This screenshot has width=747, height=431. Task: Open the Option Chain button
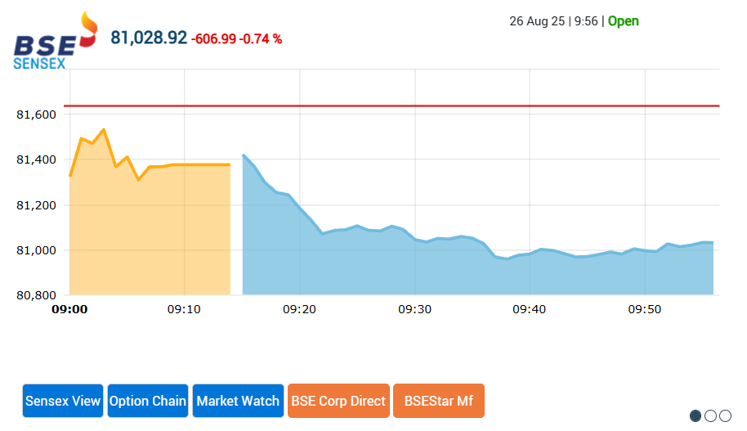[148, 401]
